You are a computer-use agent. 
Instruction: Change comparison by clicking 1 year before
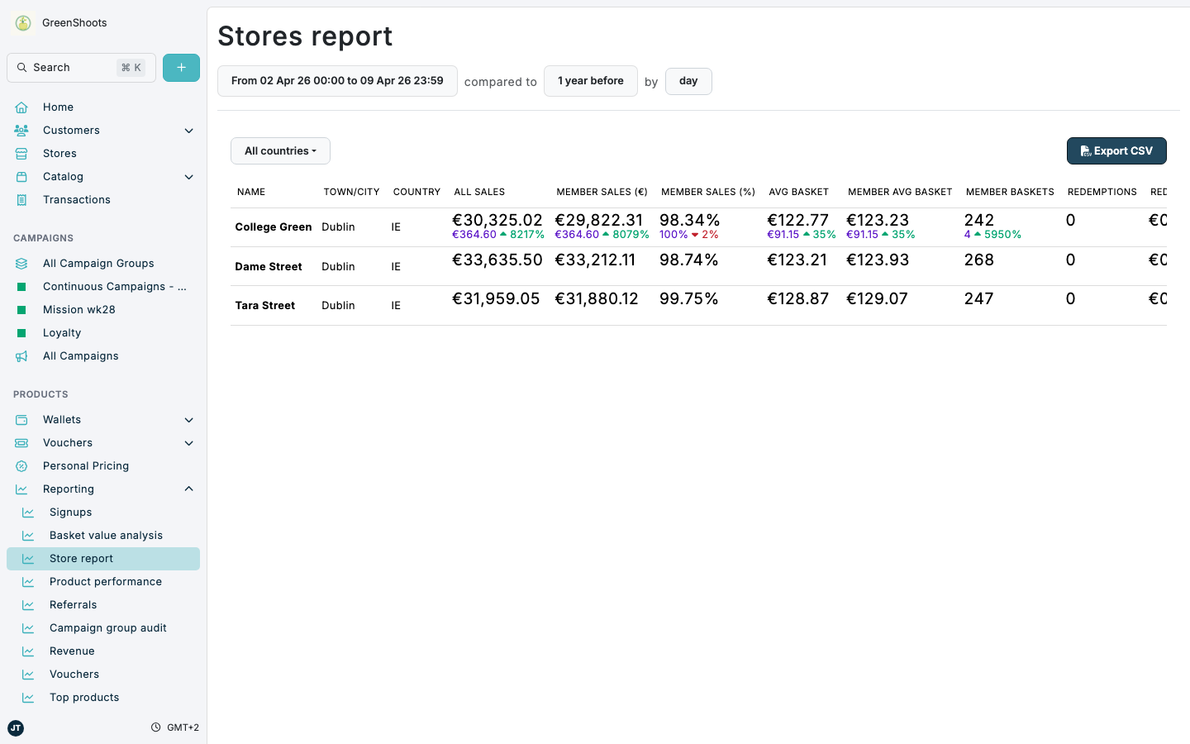[x=590, y=80]
